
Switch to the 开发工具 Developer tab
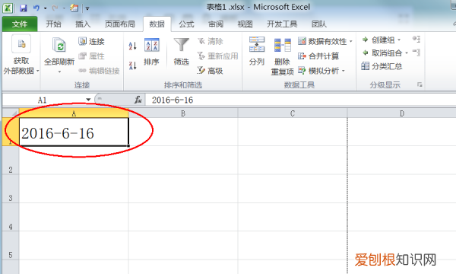point(282,24)
